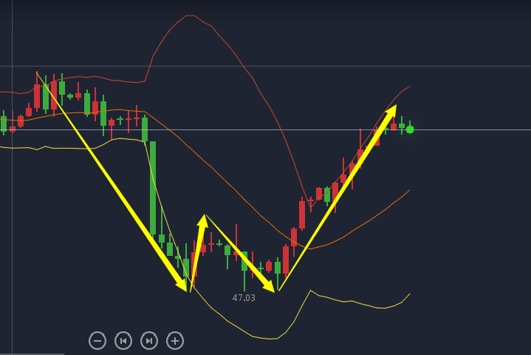Click the large red candle starting the rally
Screen dimensions: 531x355
point(302,214)
